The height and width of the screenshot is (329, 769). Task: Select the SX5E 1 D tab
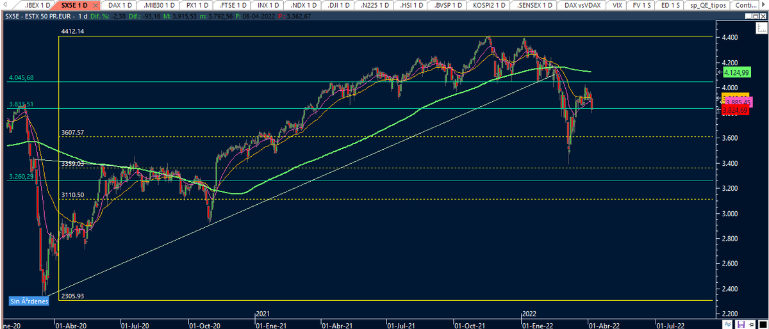[74, 5]
